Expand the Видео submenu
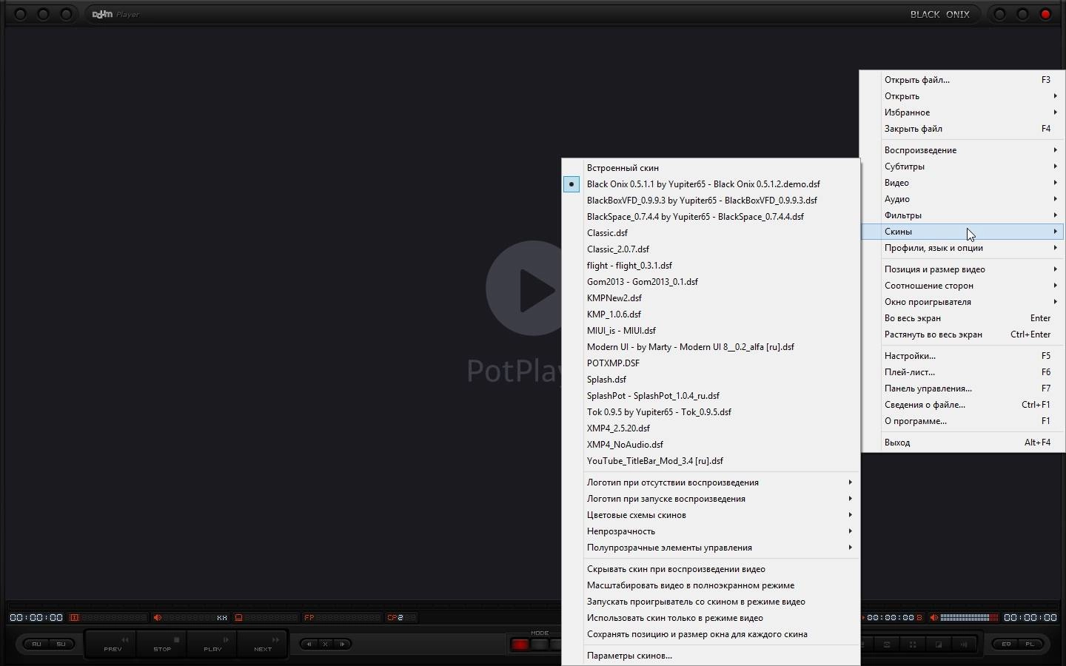This screenshot has height=666, width=1066. tap(962, 183)
